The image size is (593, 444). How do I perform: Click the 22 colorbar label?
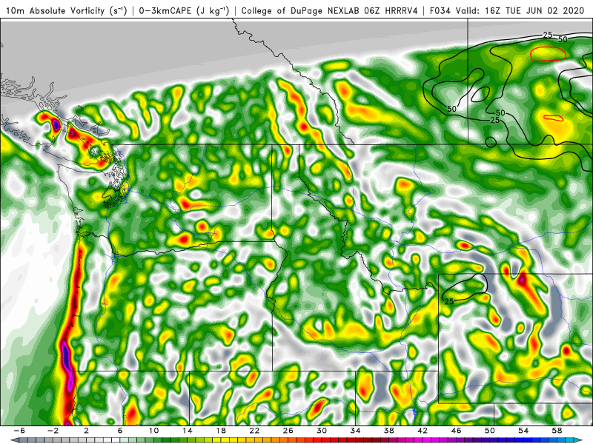[254, 431]
